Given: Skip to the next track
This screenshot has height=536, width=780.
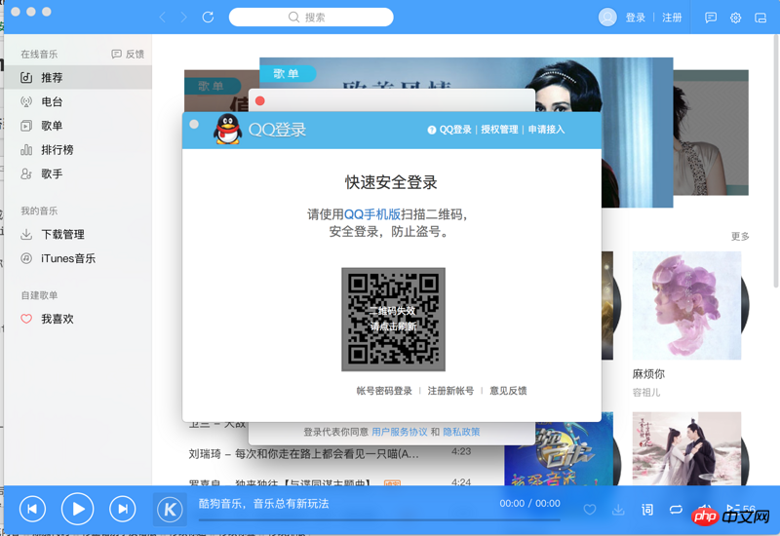Looking at the screenshot, I should (x=123, y=509).
